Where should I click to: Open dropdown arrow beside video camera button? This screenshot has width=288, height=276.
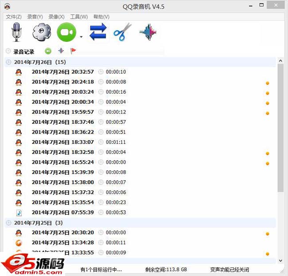[x=81, y=37]
